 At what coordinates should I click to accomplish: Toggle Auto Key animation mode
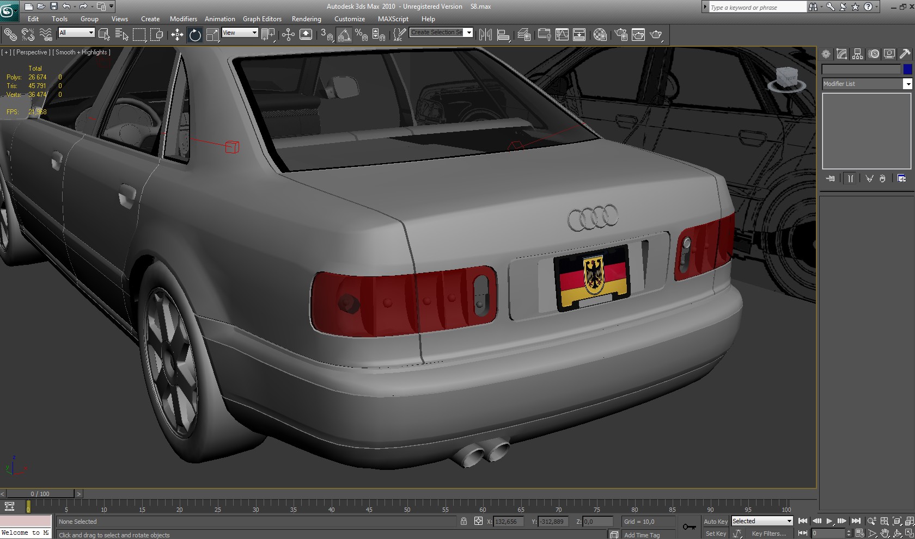pyautogui.click(x=715, y=521)
